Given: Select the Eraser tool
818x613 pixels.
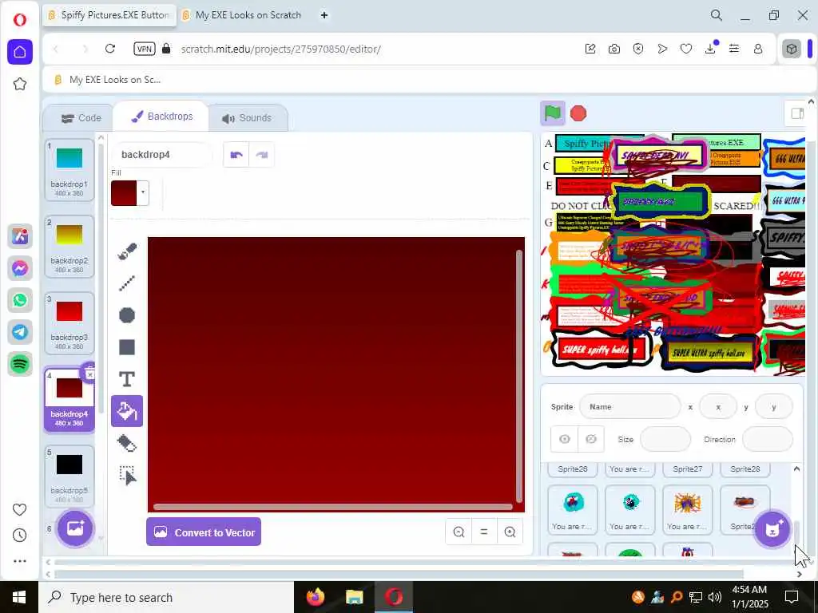Looking at the screenshot, I should tap(127, 444).
